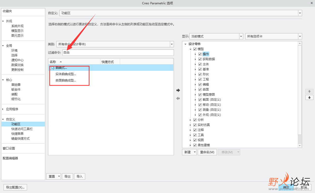315x193 pixels.
Task: Expand the 编辑 group node
Action: (x=195, y=84)
